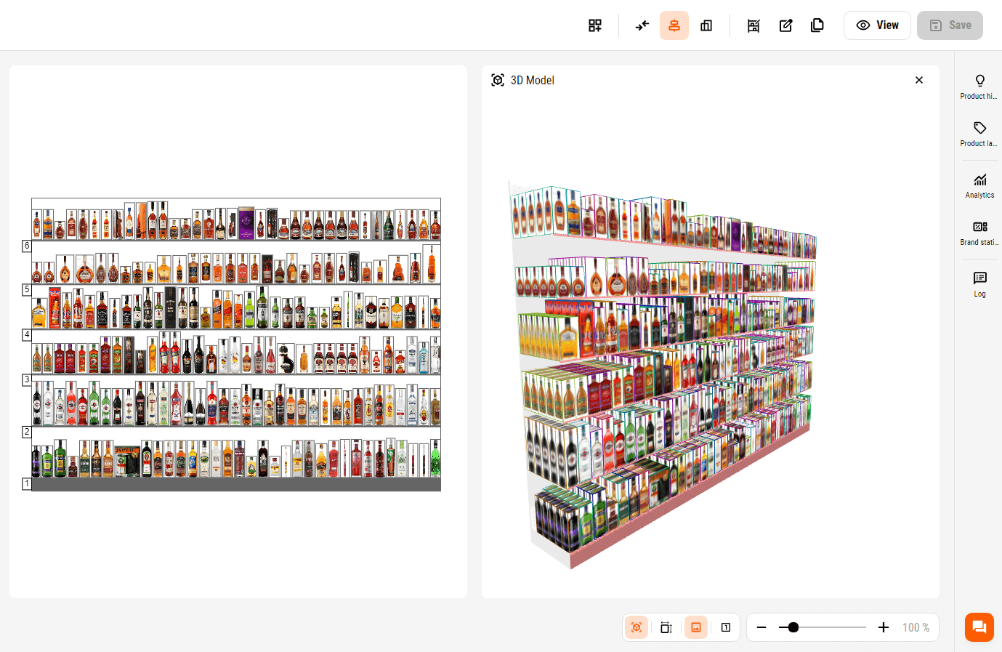The height and width of the screenshot is (652, 1002).
Task: Select shelf number 1 label
Action: coord(27,483)
